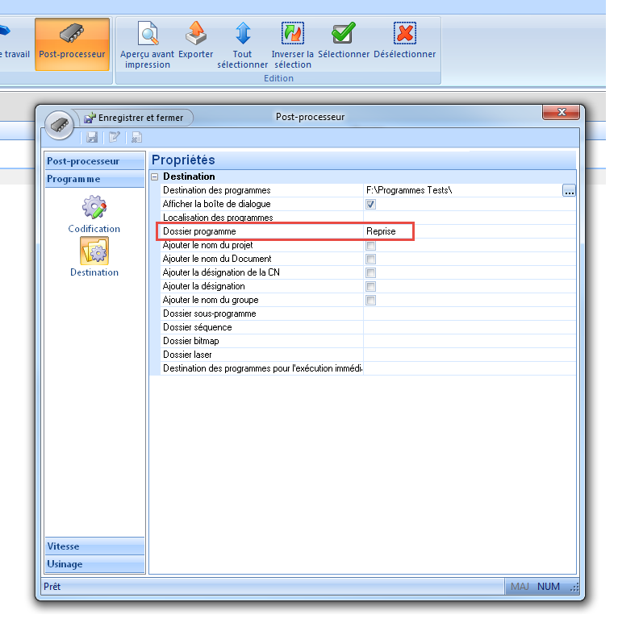Uncheck Afficher la boîte de dialogue
Viewport: 618px width, 627px height.
tap(371, 205)
